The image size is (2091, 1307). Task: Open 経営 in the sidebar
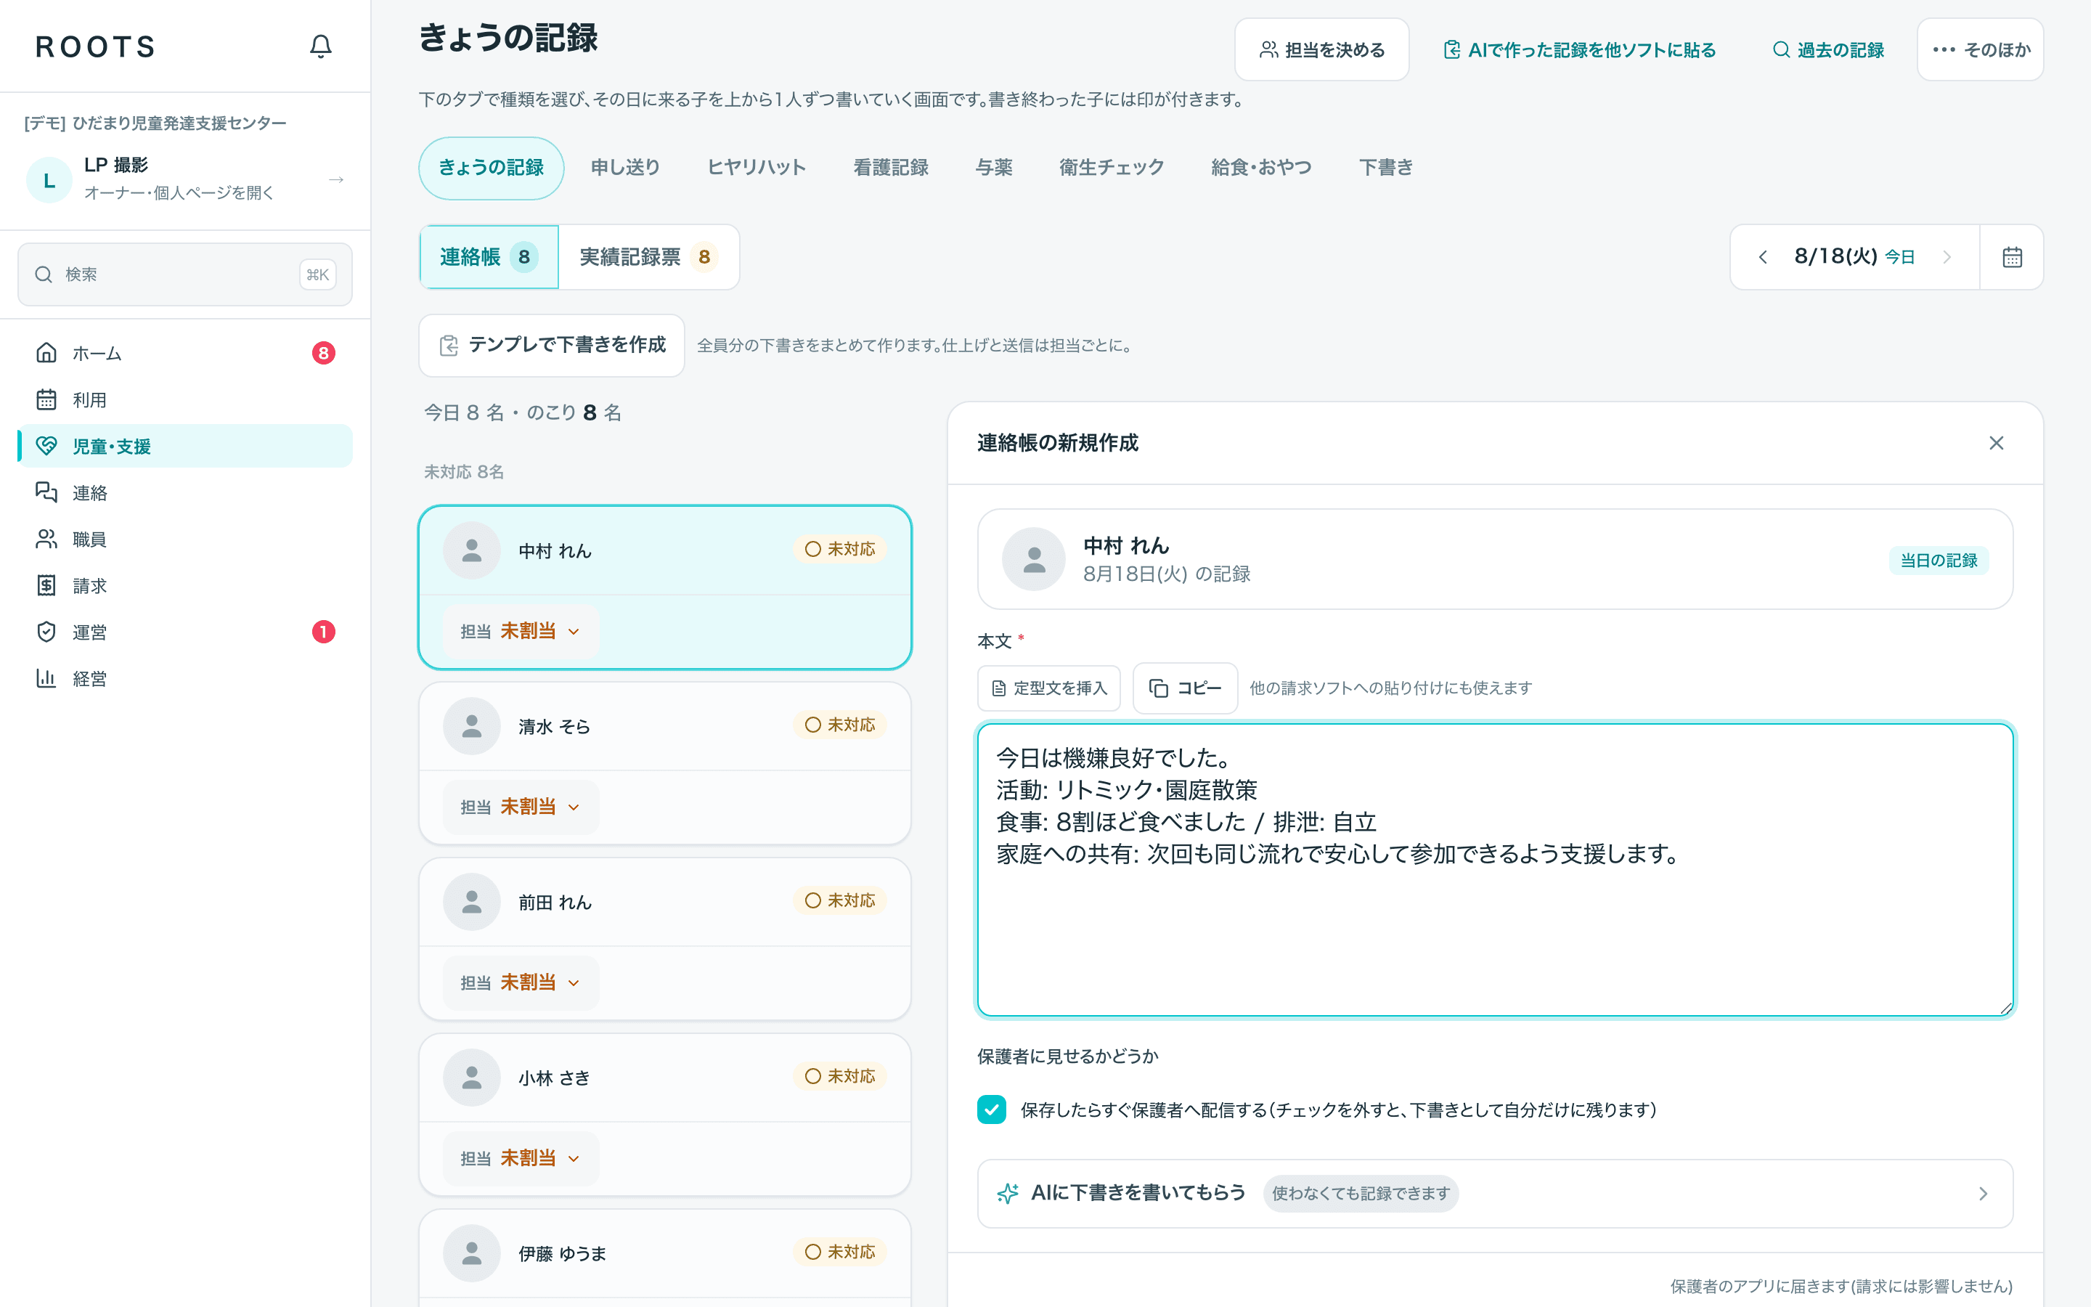point(185,679)
